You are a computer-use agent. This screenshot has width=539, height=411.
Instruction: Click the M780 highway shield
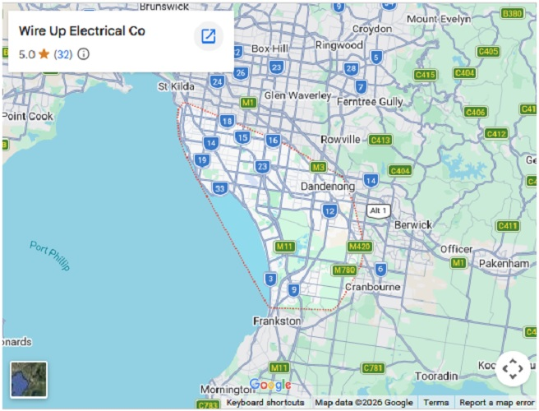click(x=343, y=270)
